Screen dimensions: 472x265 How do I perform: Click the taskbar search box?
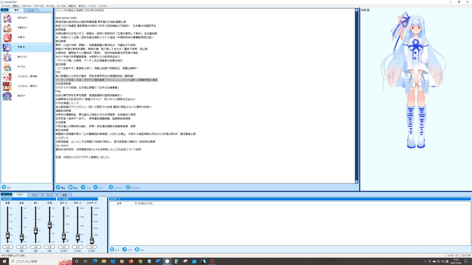40,262
